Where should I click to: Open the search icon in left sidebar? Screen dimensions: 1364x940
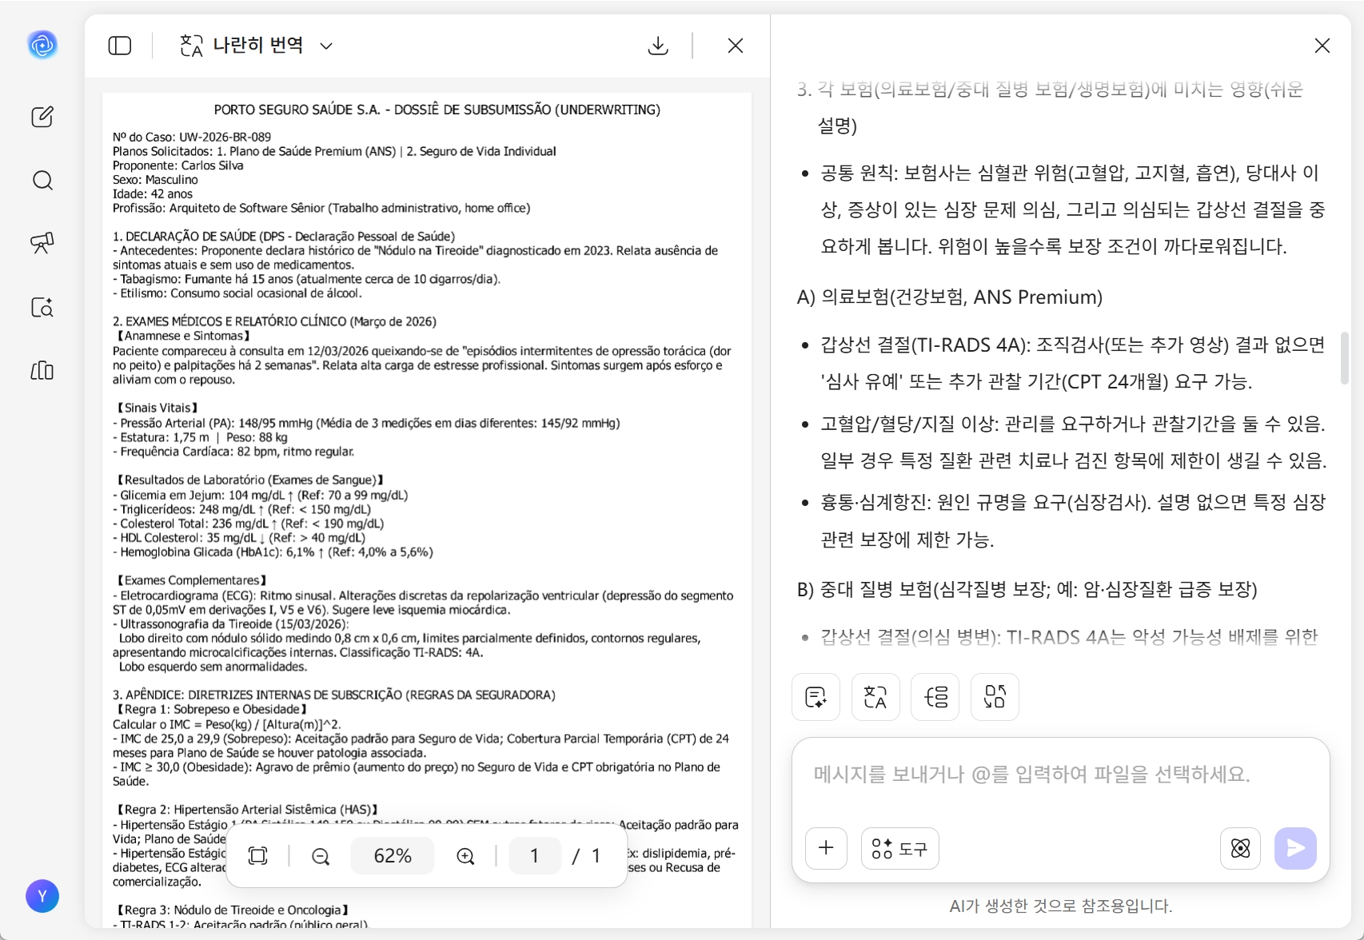[x=42, y=180]
